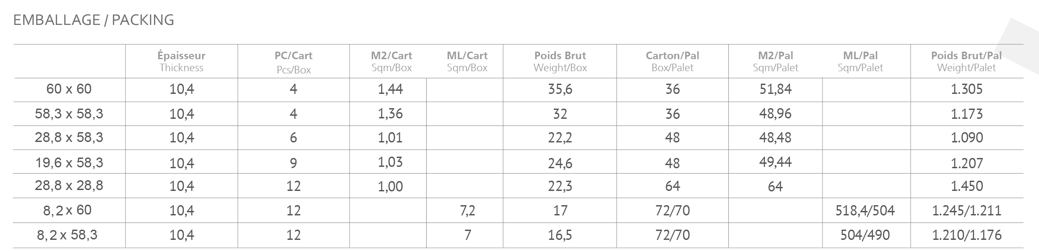Click the 28,8 x 28,8 row label

pyautogui.click(x=69, y=186)
